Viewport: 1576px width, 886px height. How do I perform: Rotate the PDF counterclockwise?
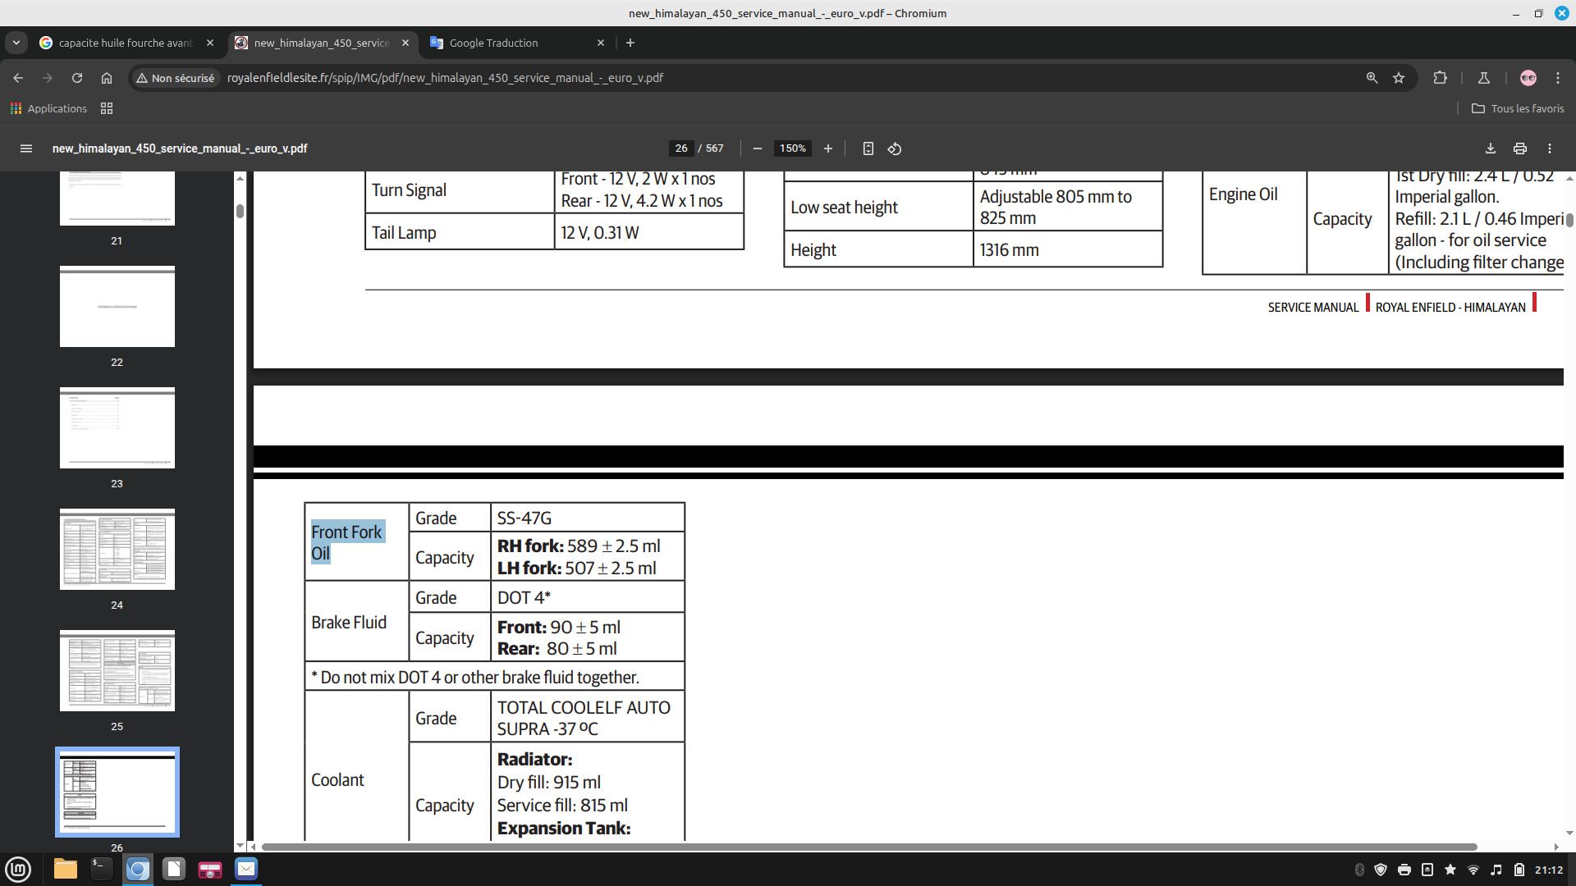pyautogui.click(x=895, y=148)
